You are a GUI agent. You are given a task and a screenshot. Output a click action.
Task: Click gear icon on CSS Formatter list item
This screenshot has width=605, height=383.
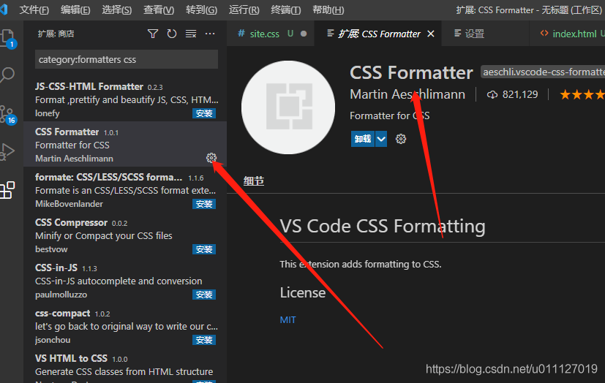pos(211,158)
